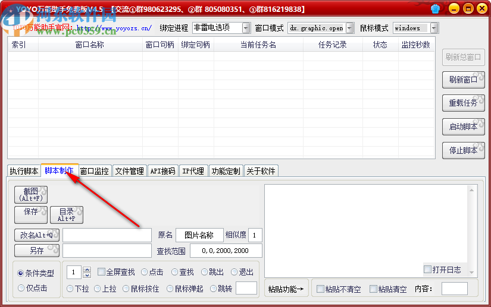The height and width of the screenshot is (307, 491).
Task: Click the 图片名称 original name field
Action: coord(199,235)
